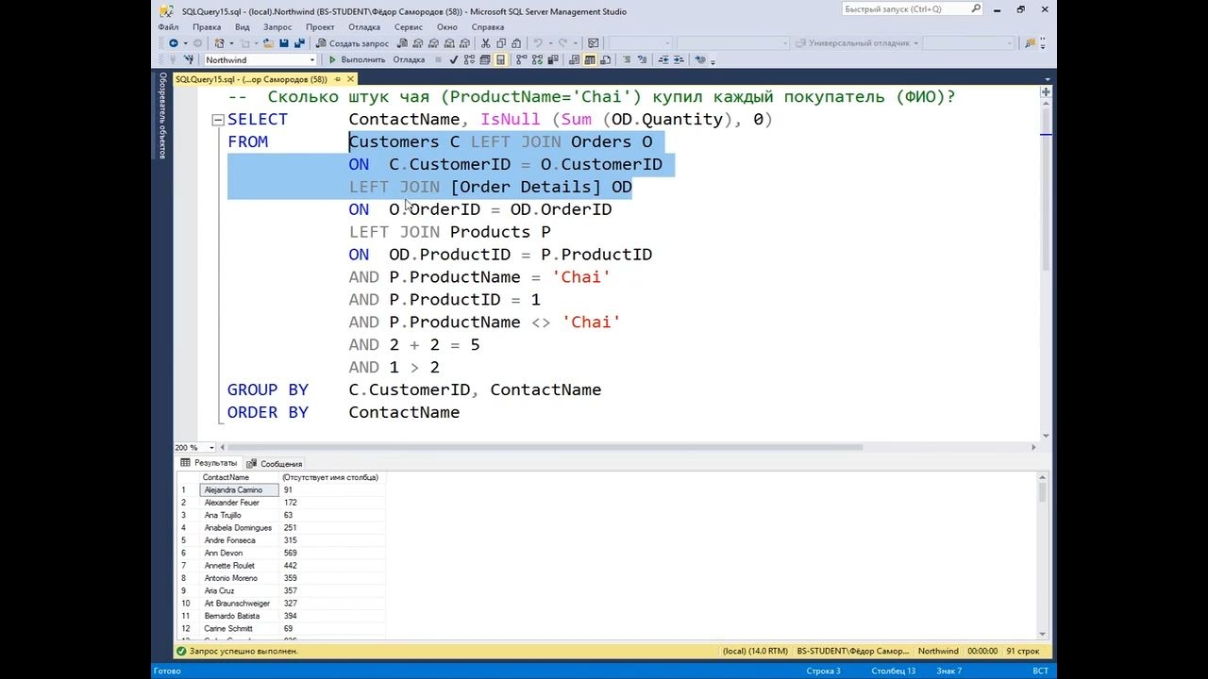Parse query with the checkmark icon

tap(454, 60)
